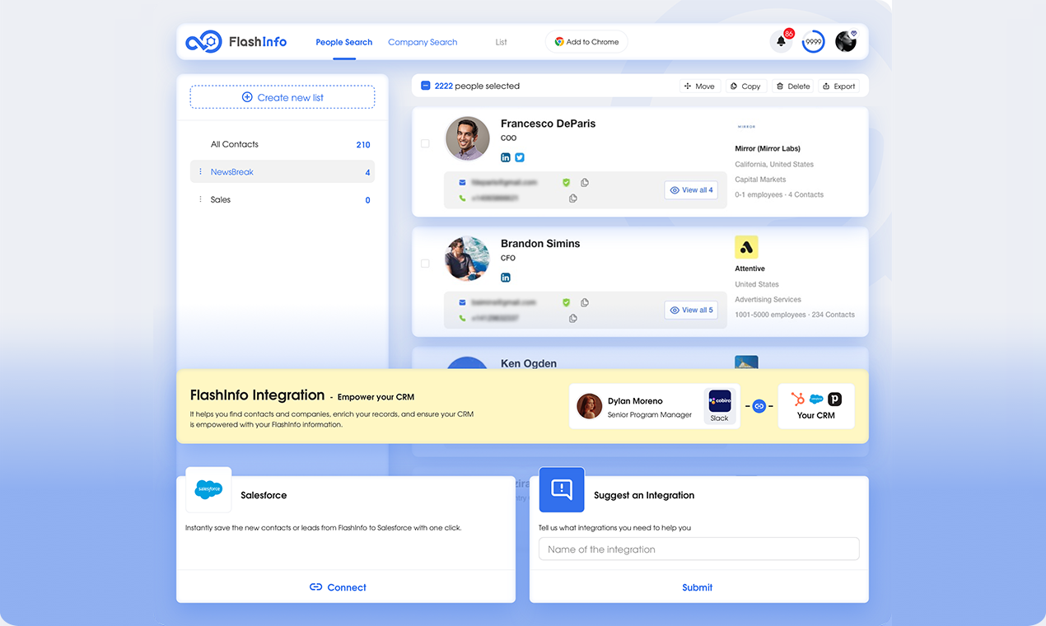Click the Export button
1046x626 pixels.
click(x=838, y=86)
